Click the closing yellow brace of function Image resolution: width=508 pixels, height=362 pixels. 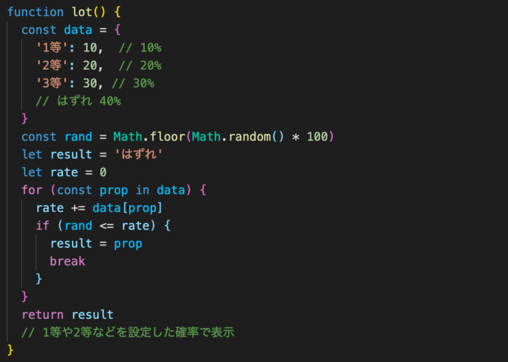(x=11, y=350)
